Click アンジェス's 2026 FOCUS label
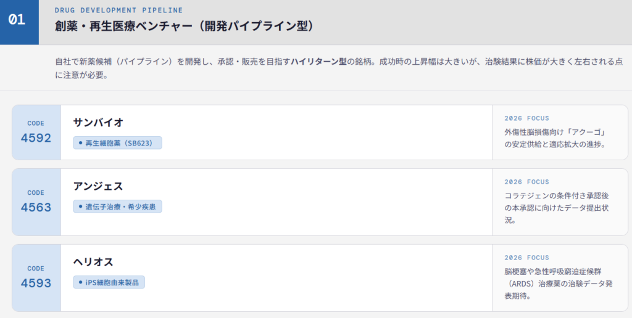 point(526,182)
